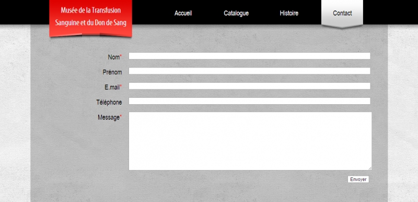Click the Message field label
418x202 pixels.
click(x=110, y=117)
